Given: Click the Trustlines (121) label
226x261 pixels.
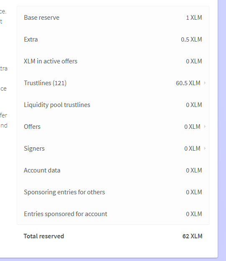Looking at the screenshot, I should (45, 83).
